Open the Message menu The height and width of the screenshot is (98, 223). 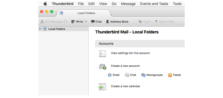(128, 4)
